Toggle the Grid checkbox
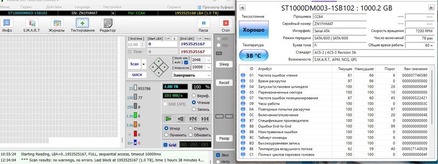438x164 pixels. 166,145
